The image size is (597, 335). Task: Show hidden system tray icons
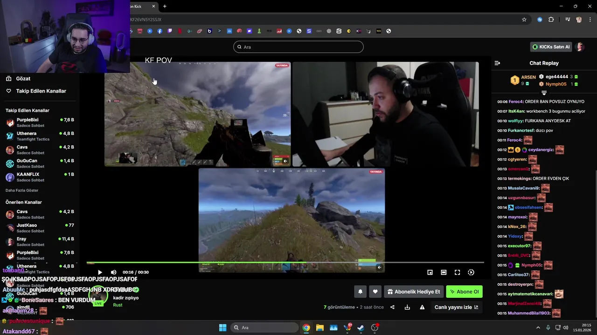pyautogui.click(x=538, y=328)
